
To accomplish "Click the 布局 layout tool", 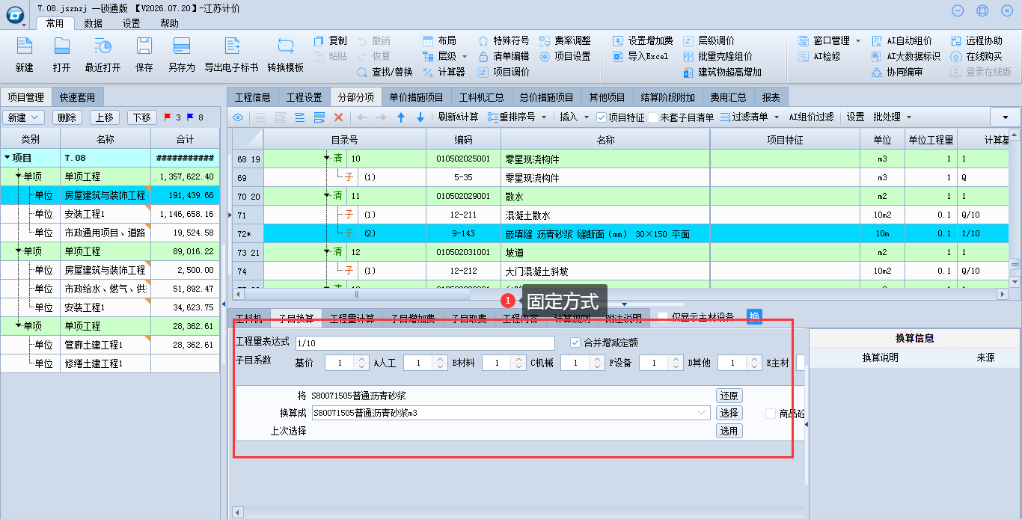I will pos(439,40).
